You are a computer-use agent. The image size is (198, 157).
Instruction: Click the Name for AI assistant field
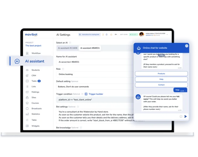(x=95, y=62)
